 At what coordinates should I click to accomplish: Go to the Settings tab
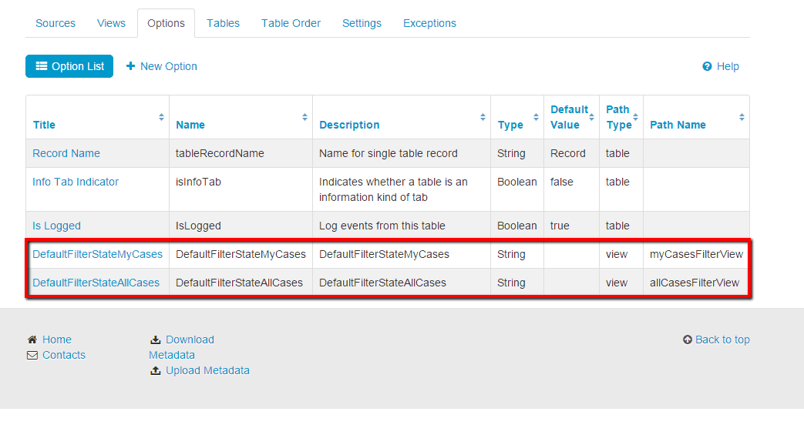tap(362, 23)
